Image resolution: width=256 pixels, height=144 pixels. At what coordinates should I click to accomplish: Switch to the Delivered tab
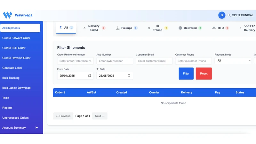190,28
